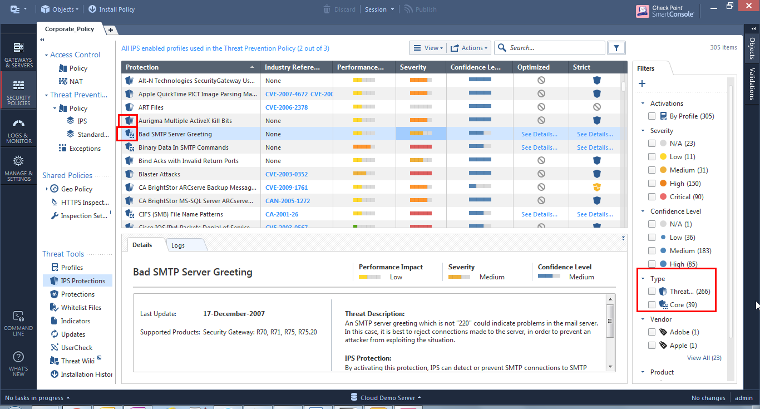Viewport: 760px width, 409px height.
Task: Open Logs & Monitor view
Action: pos(18,131)
